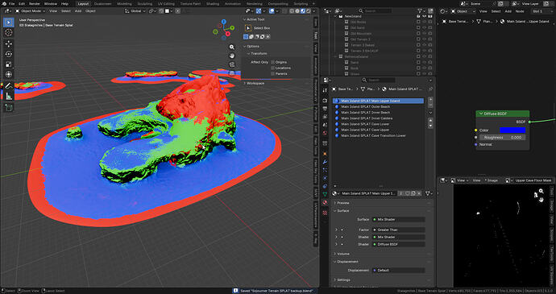Activate the Scale tool
This screenshot has width=556, height=294.
(x=9, y=64)
